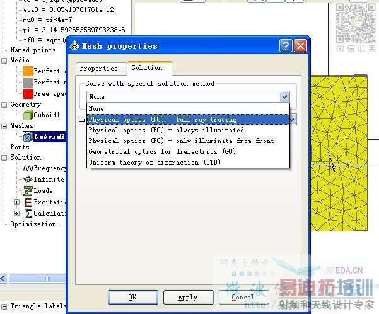Open the partly hidden dropdown arrow behind list
The width and height of the screenshot is (379, 314).
(293, 119)
